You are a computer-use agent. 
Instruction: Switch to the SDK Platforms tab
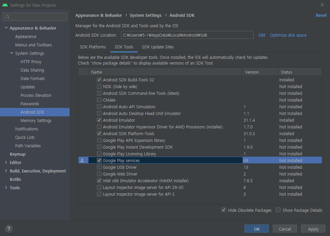point(93,47)
